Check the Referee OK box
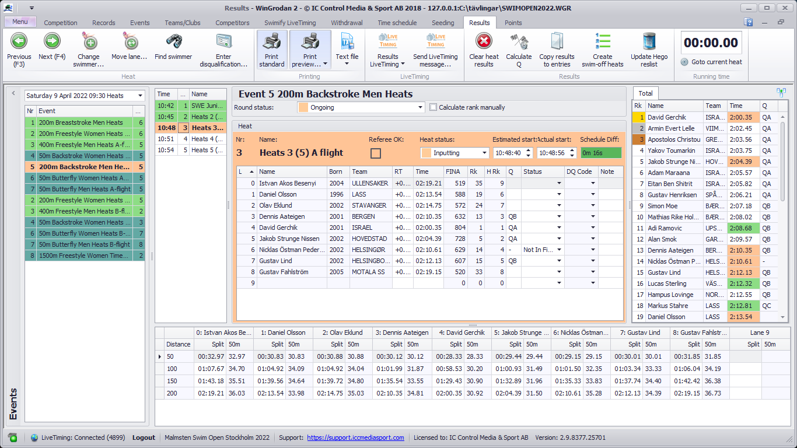 coord(376,153)
